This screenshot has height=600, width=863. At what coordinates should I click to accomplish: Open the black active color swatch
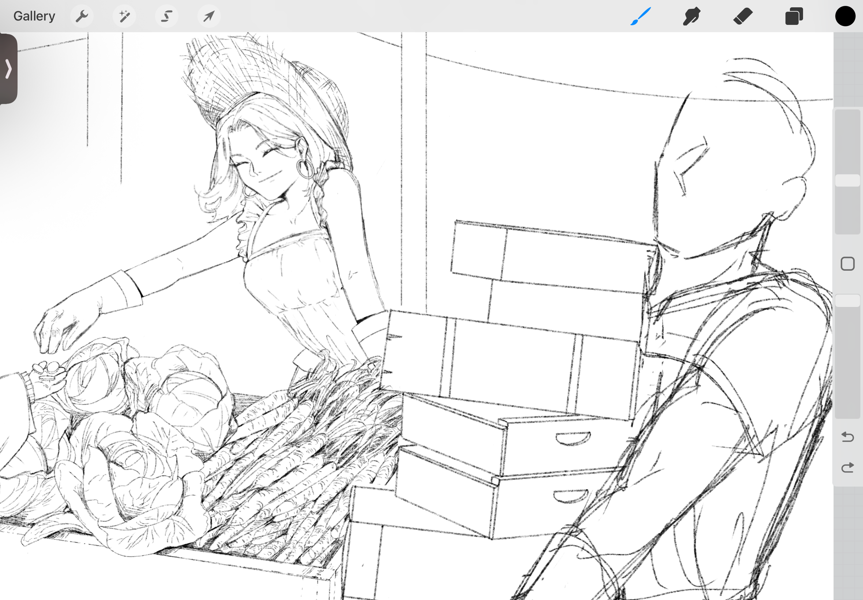click(x=845, y=16)
